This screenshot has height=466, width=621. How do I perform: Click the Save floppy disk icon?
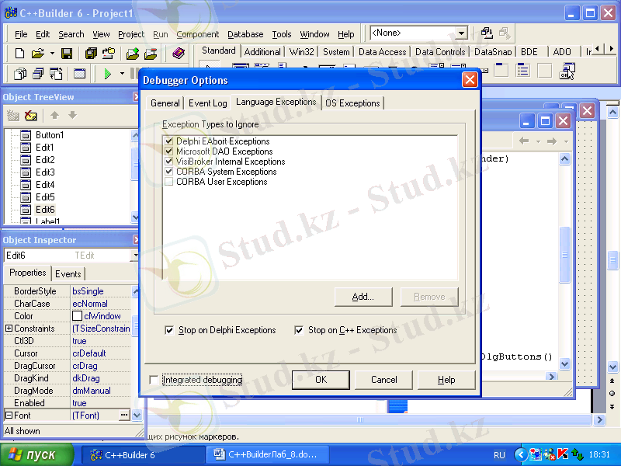(67, 53)
